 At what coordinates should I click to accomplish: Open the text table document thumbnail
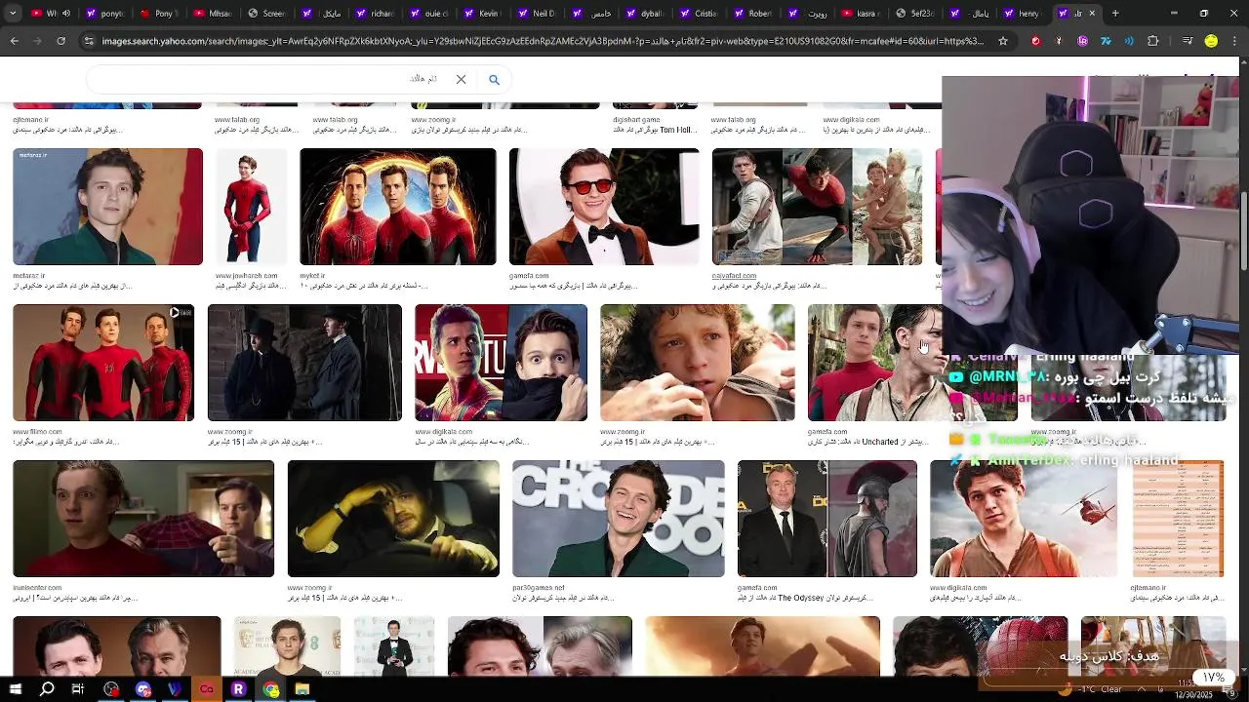click(x=1178, y=519)
